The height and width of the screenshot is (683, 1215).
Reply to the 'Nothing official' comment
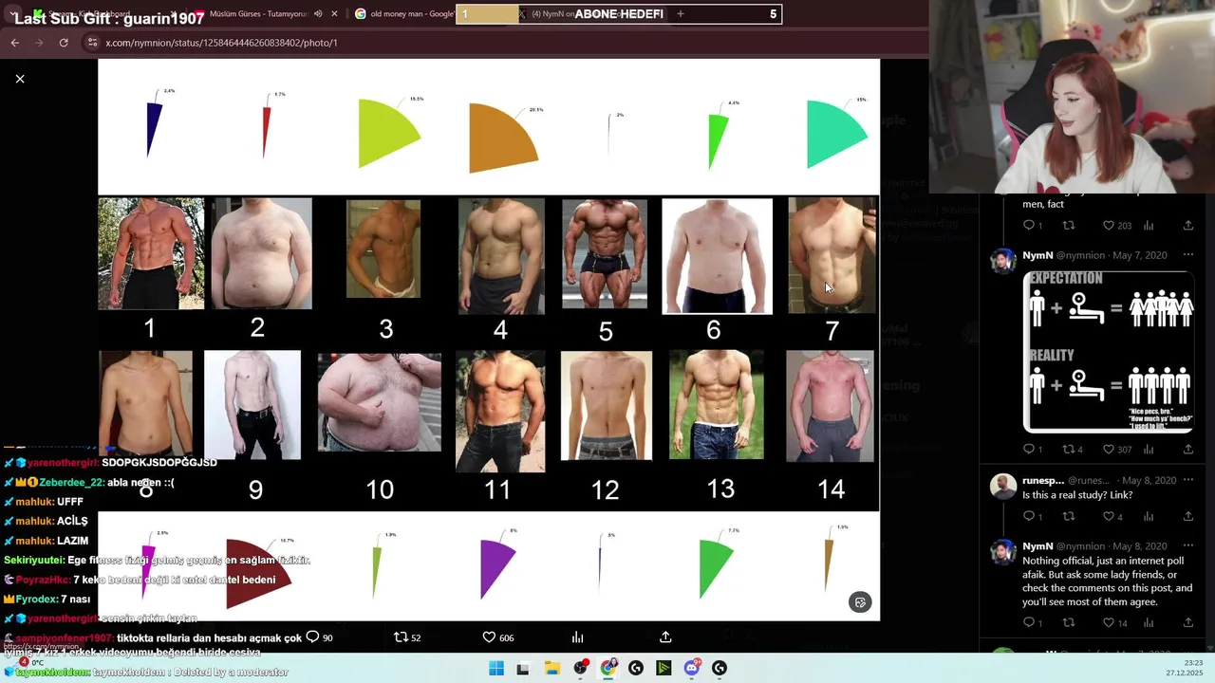pyautogui.click(x=1032, y=623)
